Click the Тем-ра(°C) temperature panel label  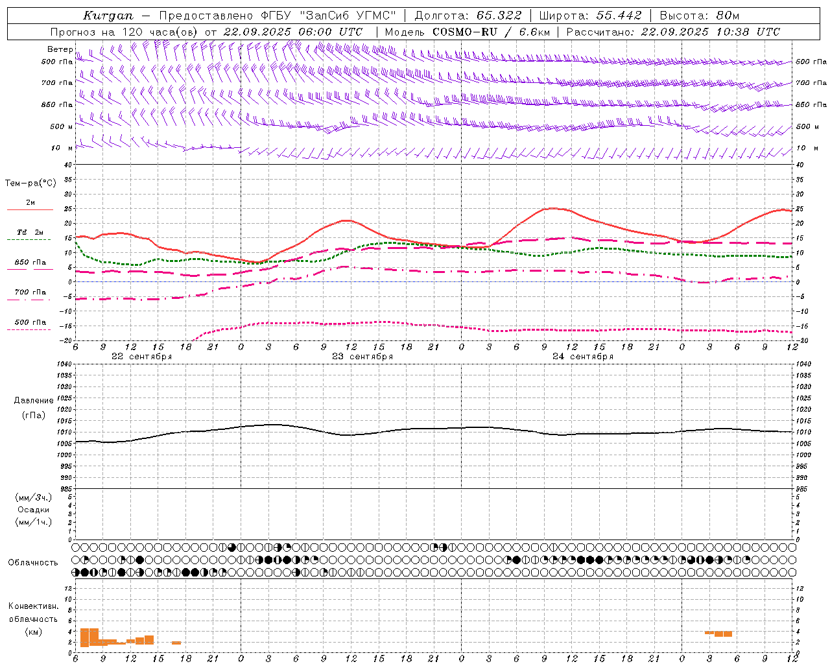pos(30,184)
